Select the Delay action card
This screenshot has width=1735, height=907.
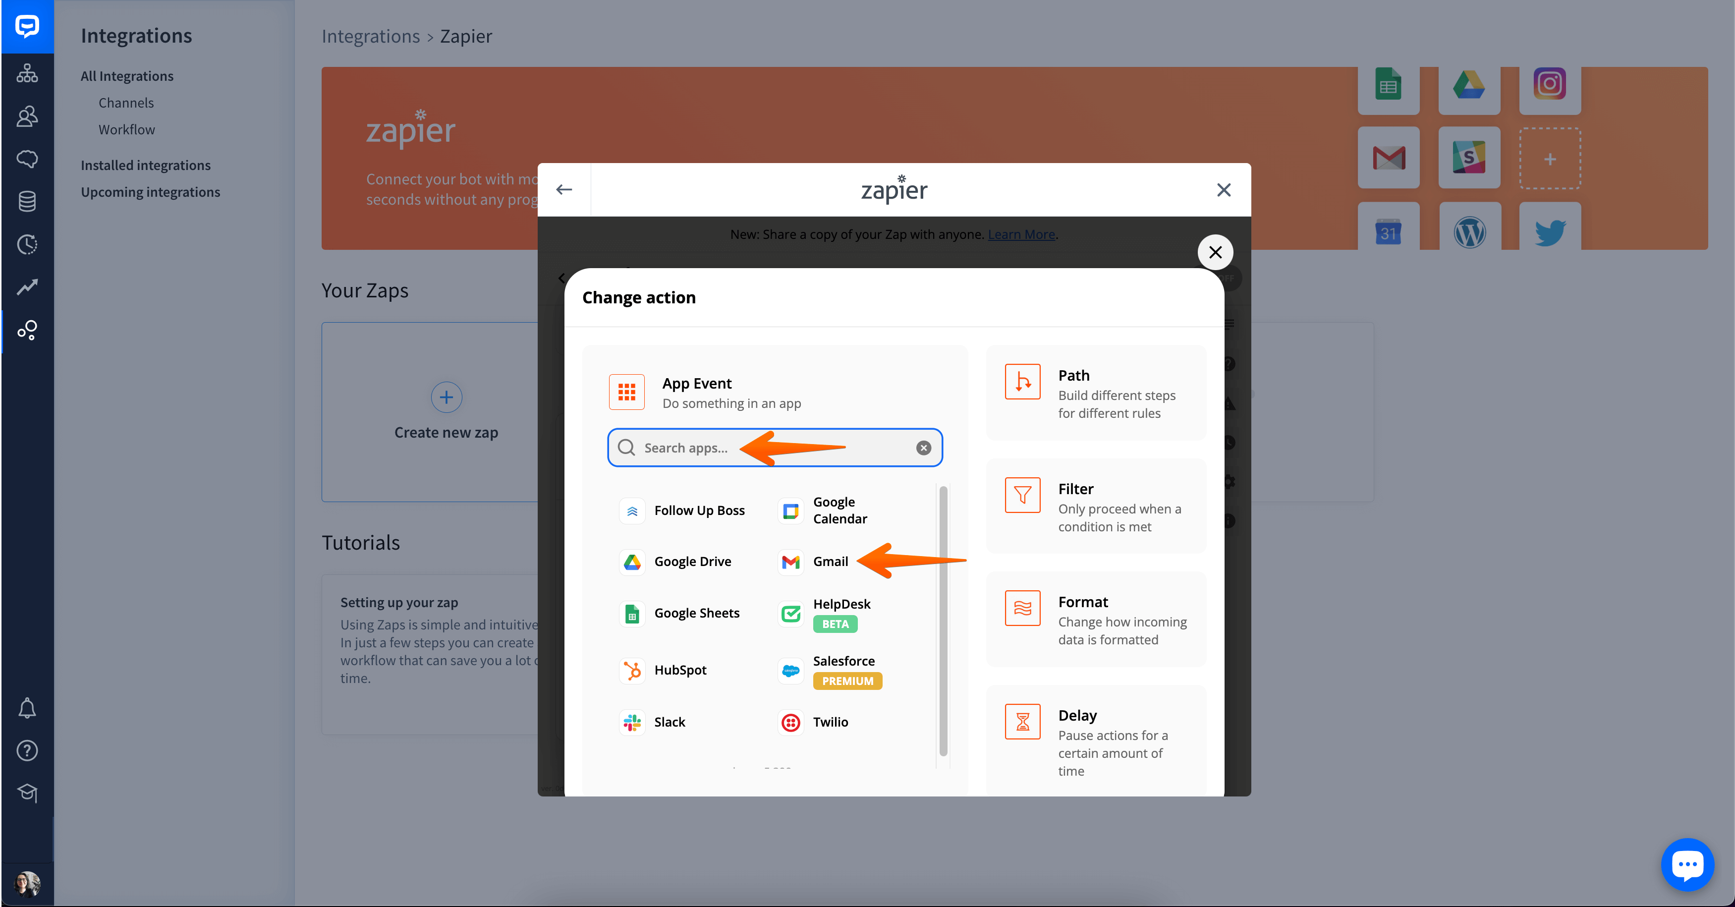(x=1096, y=740)
